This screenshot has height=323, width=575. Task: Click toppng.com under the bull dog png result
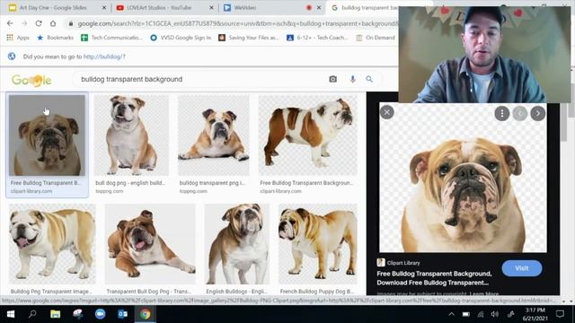click(110, 191)
